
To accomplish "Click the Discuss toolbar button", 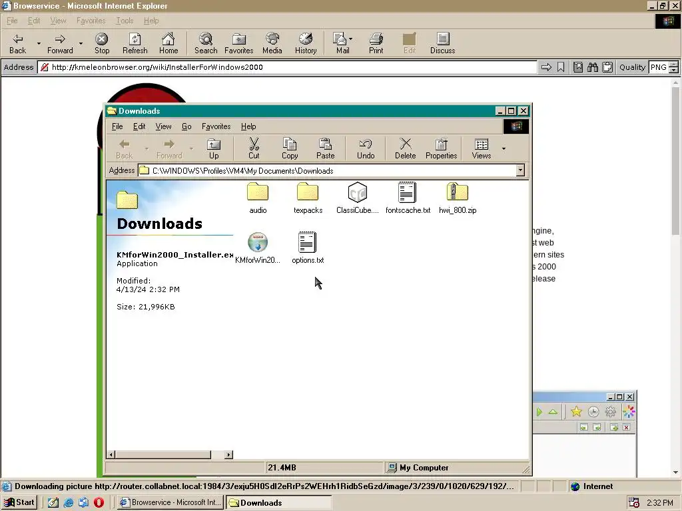I will click(442, 43).
